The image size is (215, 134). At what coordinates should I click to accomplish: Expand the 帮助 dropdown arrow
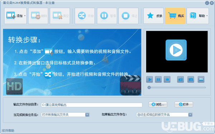pyautogui.click(x=207, y=16)
